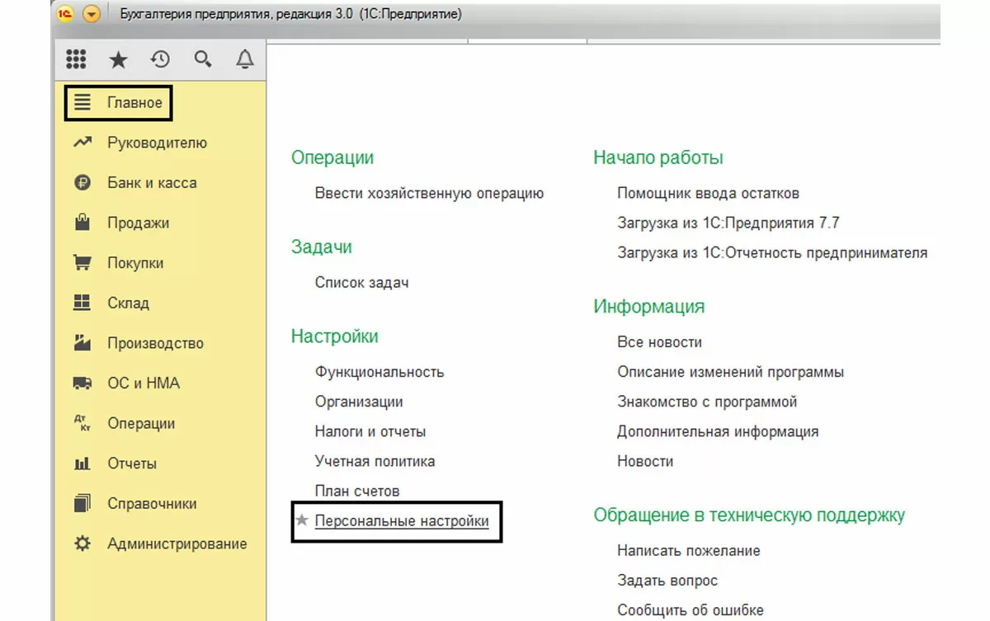Click the Покупки cart icon

point(82,263)
